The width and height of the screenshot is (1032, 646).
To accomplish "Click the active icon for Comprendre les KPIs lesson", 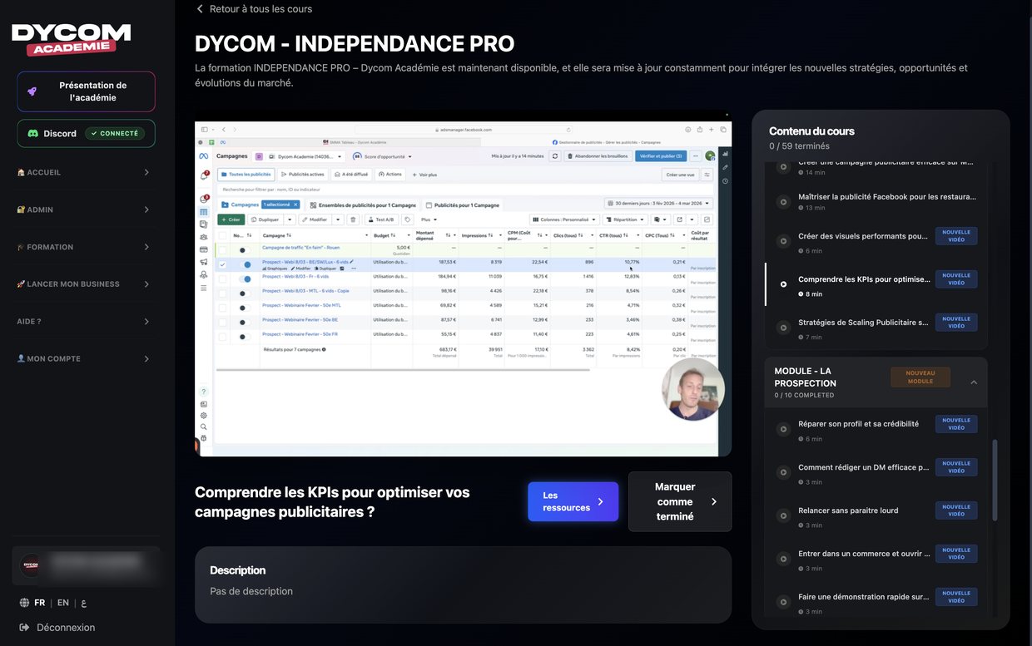I will tap(783, 284).
